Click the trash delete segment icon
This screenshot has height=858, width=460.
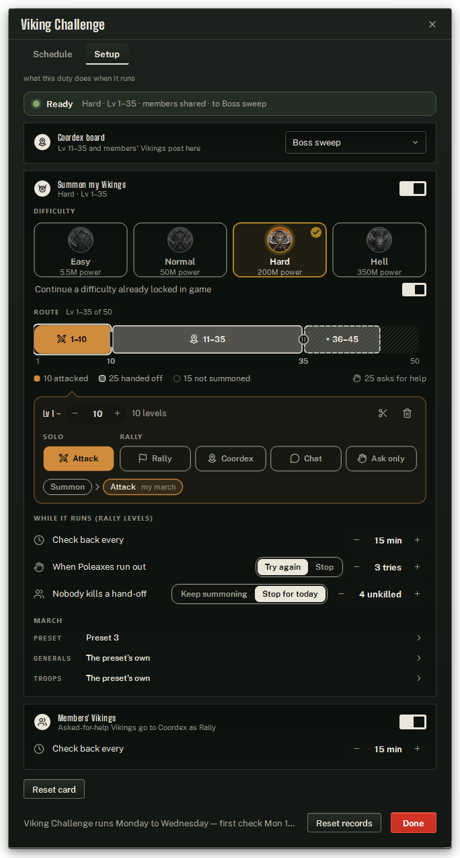click(x=408, y=414)
